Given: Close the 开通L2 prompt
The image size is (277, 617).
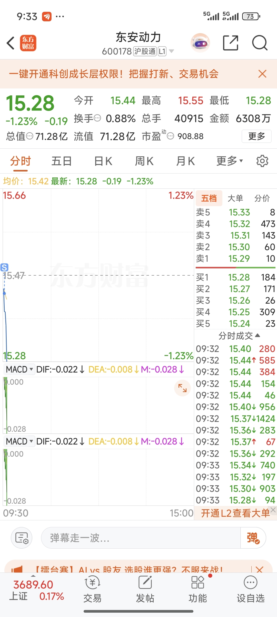Looking at the screenshot, I should (273, 510).
